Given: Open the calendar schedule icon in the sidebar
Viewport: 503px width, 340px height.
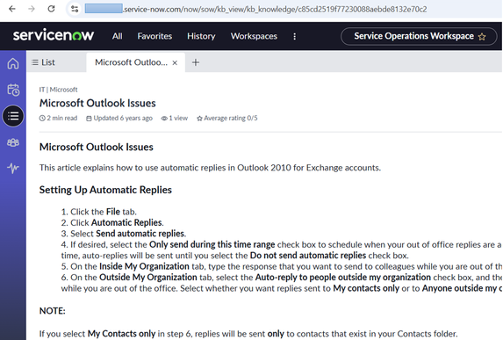Looking at the screenshot, I should 13,90.
